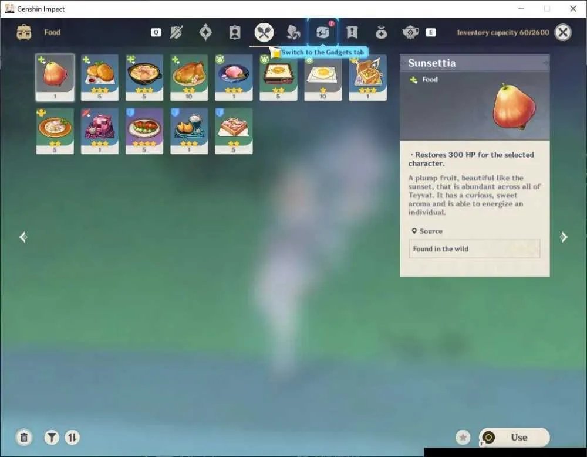Go to previous tab with left arrow

click(23, 237)
